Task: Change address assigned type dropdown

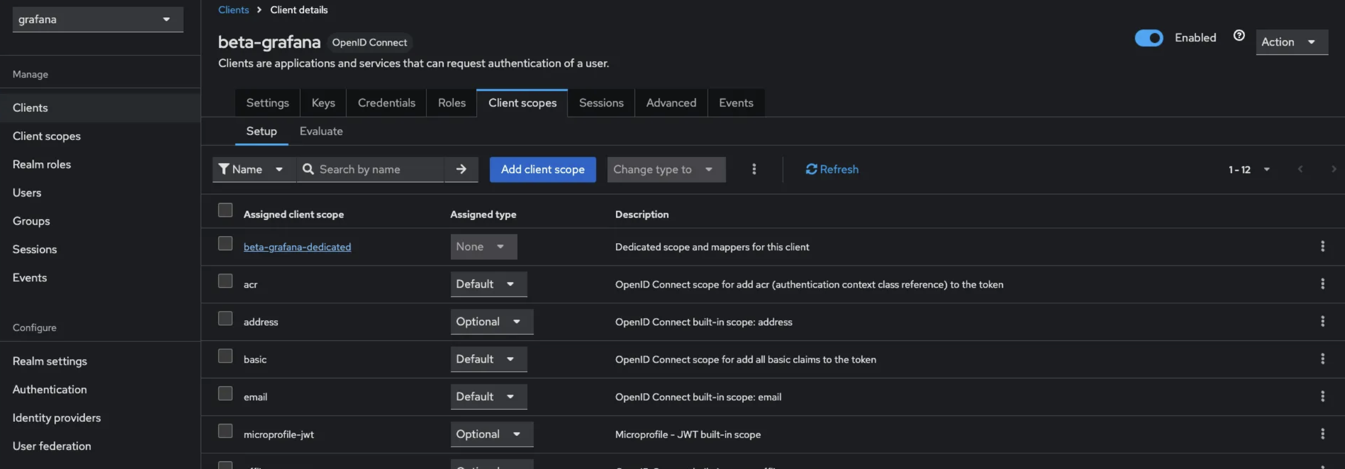Action: 492,321
